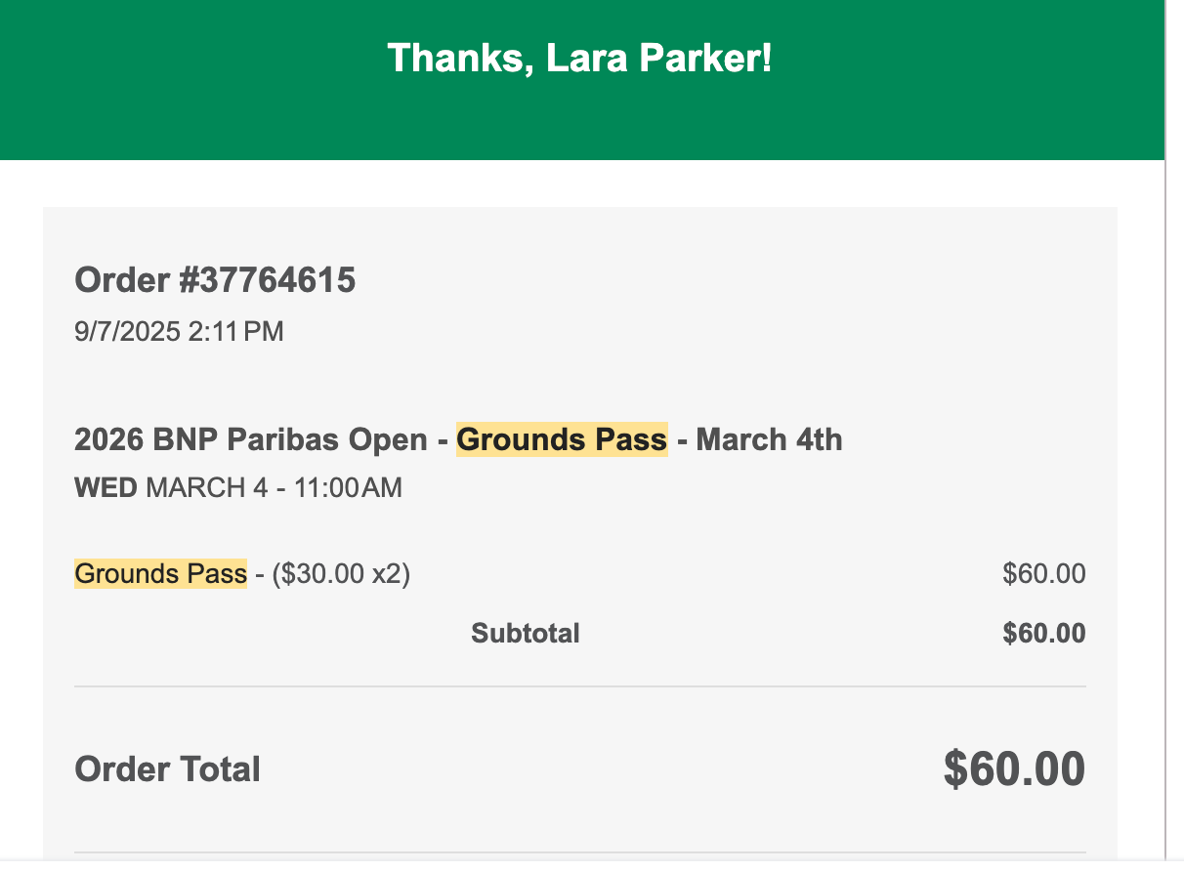The height and width of the screenshot is (871, 1184).
Task: Click "March 4th" in the event title
Action: [x=769, y=439]
